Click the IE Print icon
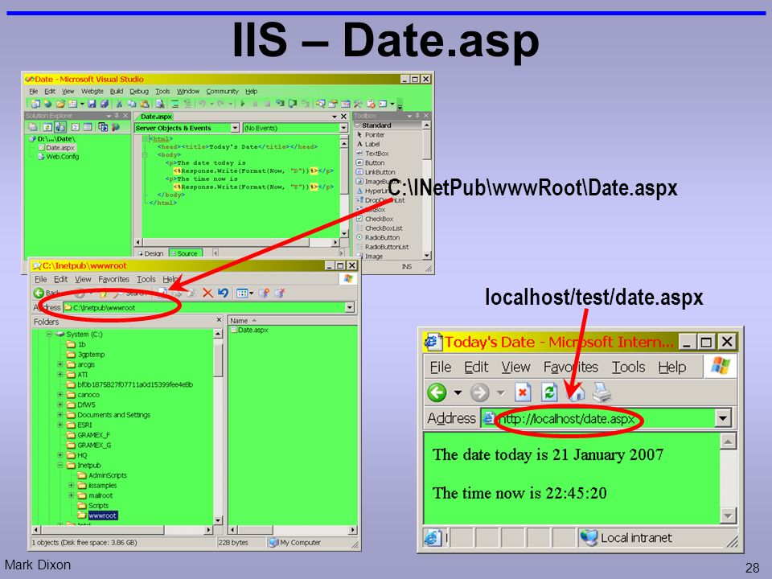The width and height of the screenshot is (772, 579). pyautogui.click(x=602, y=392)
